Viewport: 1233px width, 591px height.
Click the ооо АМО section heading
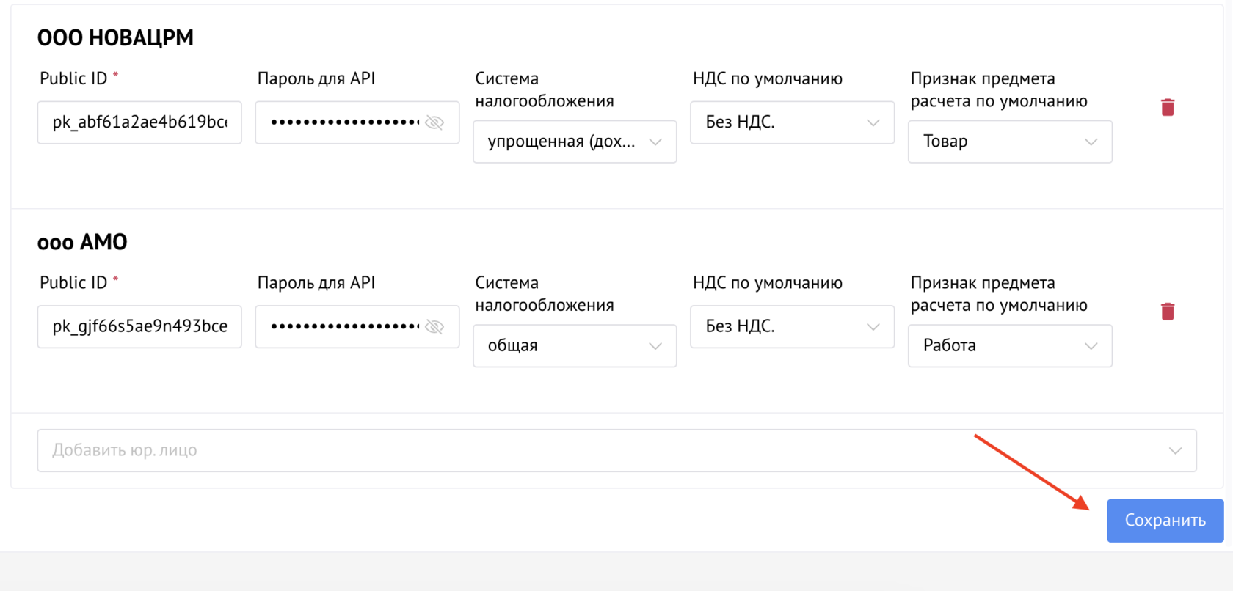(x=82, y=242)
